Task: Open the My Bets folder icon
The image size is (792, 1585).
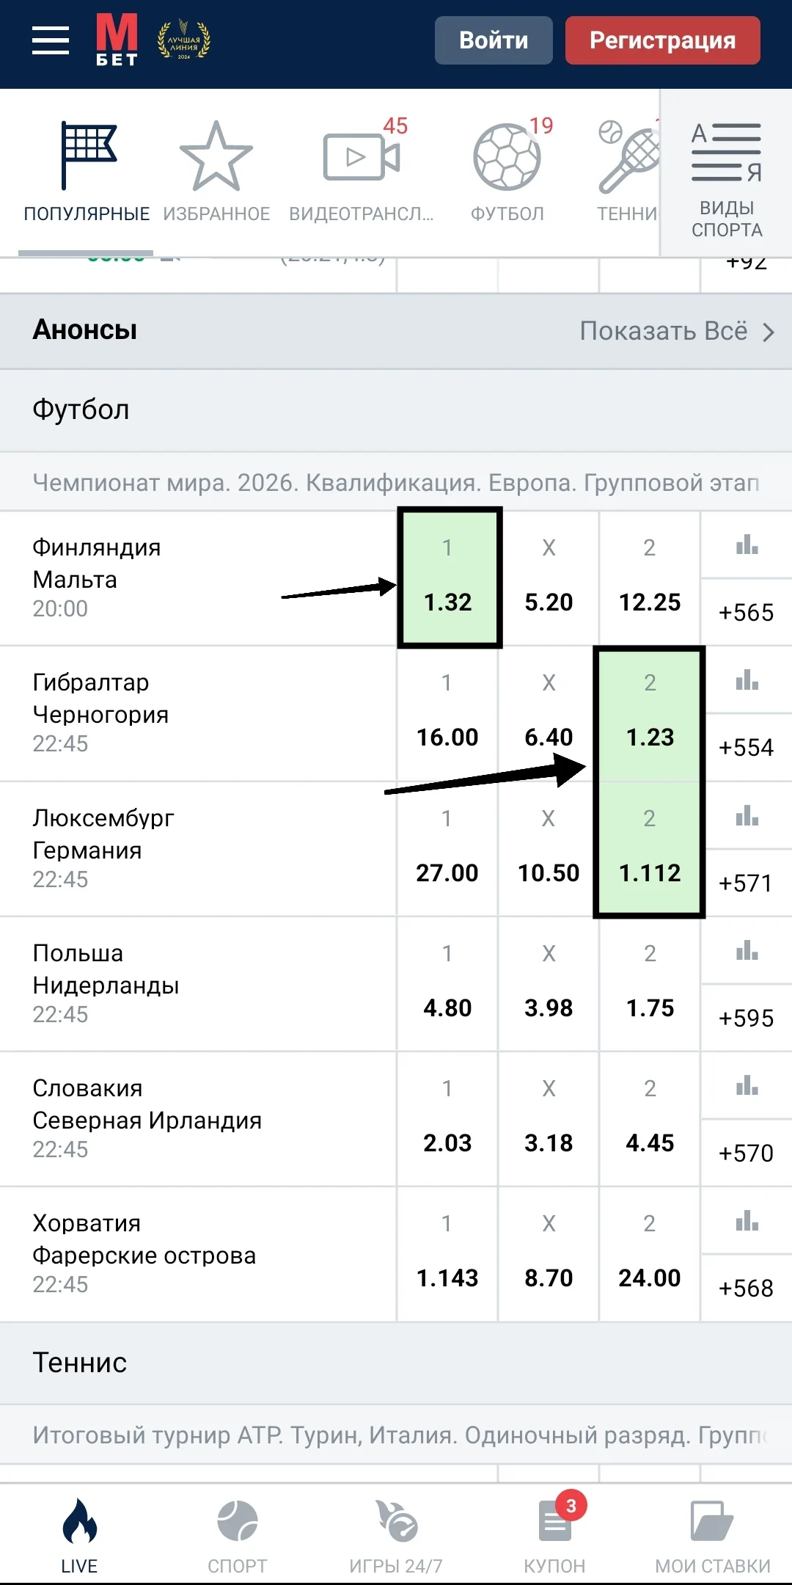Action: coord(712,1521)
